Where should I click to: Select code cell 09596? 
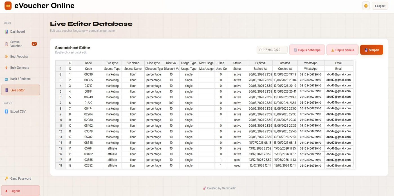88,75
